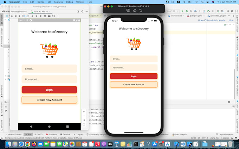Open the Terminal tool window tab

click(65, 134)
